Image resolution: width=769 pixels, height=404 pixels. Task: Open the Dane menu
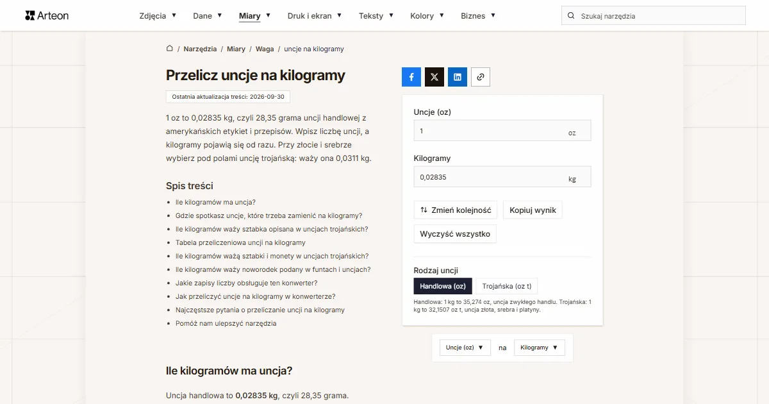[x=208, y=16]
